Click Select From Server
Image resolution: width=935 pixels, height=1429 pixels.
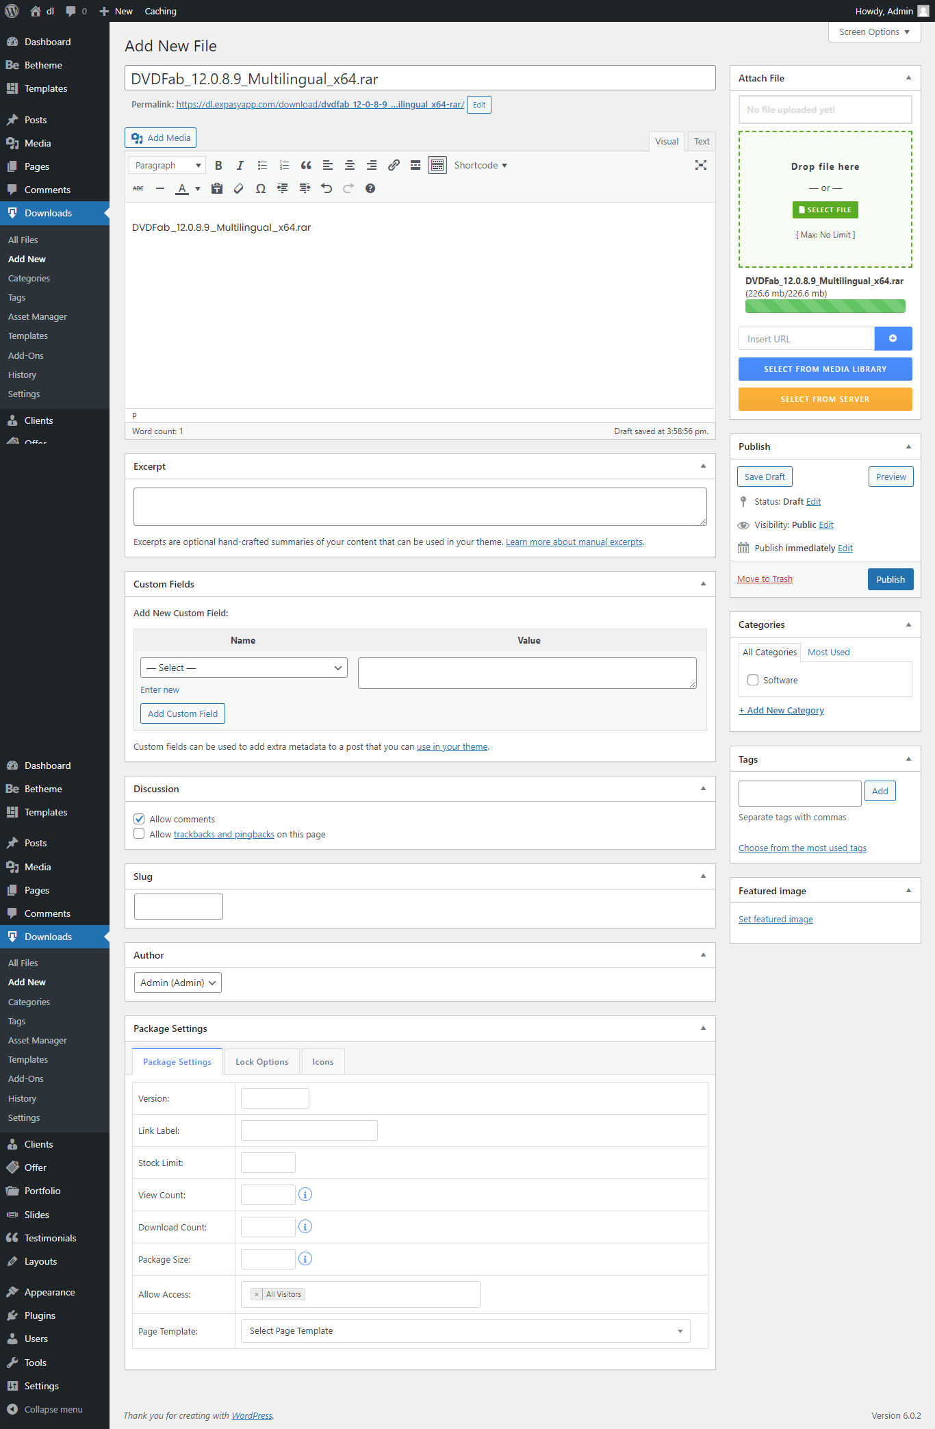tap(825, 399)
